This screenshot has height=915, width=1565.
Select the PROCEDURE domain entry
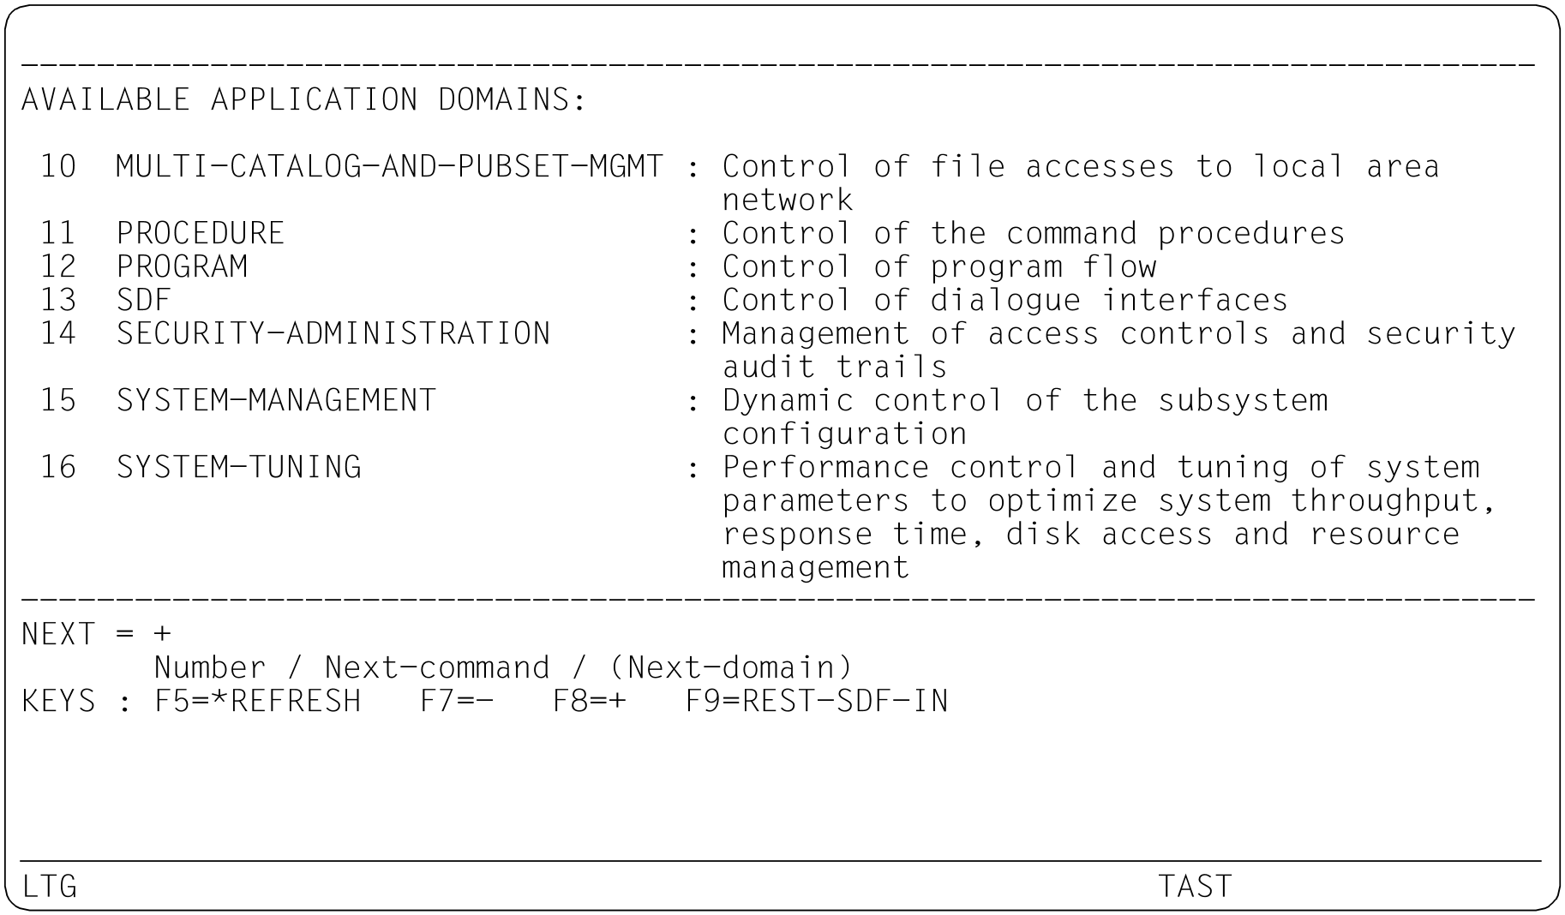[201, 233]
